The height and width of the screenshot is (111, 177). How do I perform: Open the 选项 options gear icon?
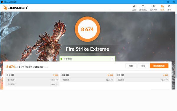[169, 6]
